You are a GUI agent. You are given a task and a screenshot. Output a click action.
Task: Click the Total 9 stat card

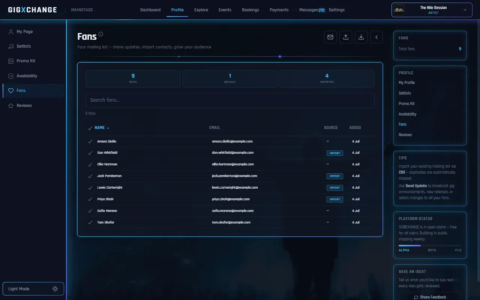click(x=133, y=79)
